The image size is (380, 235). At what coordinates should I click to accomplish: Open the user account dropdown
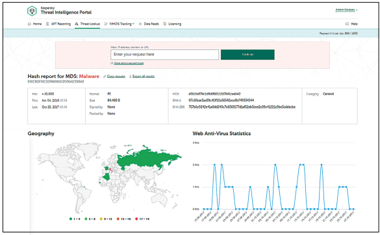(x=347, y=10)
